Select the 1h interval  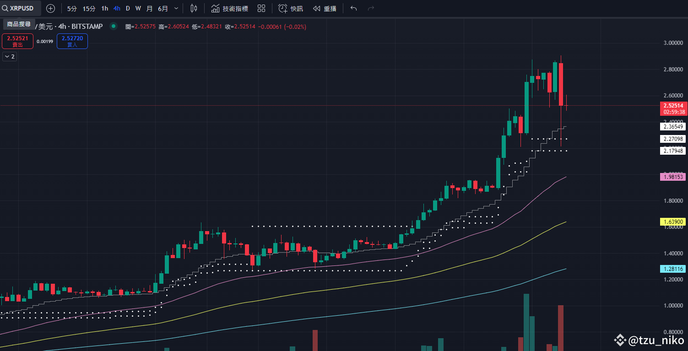[105, 8]
